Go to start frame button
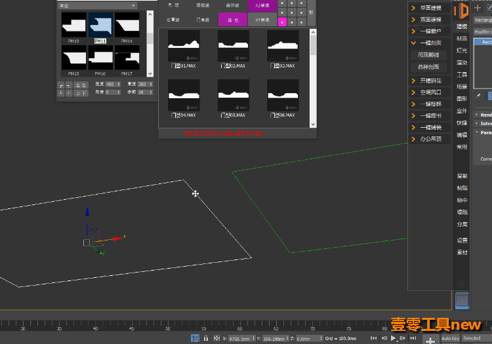 point(373,338)
